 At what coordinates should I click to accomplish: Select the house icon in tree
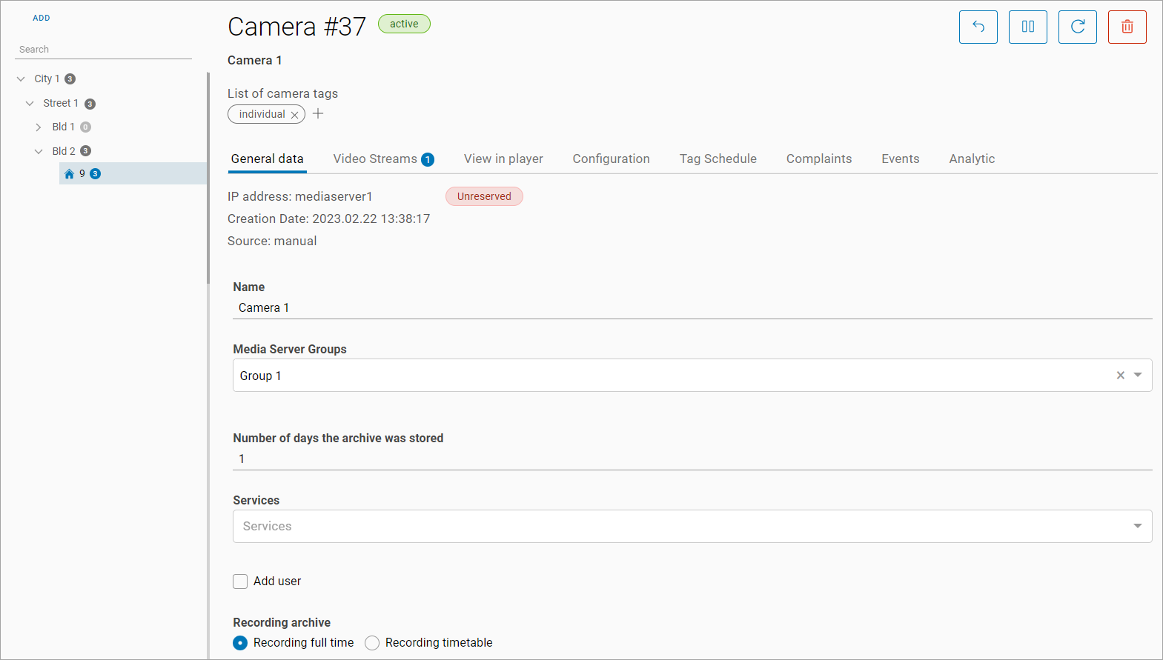(69, 174)
